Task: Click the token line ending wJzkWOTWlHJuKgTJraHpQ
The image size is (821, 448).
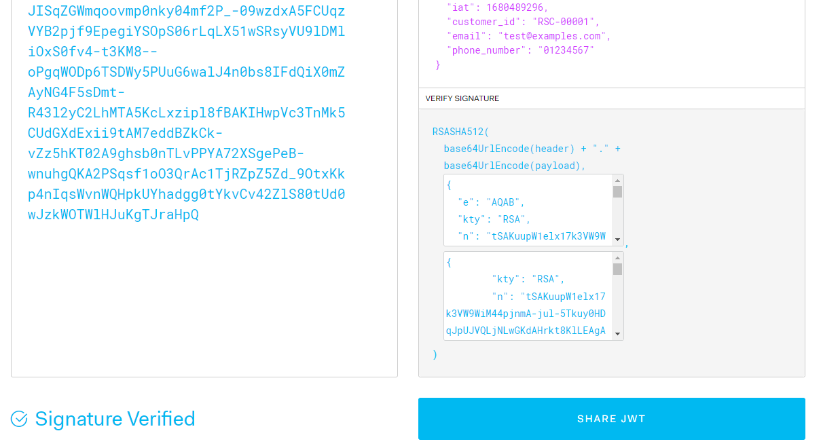Action: [113, 214]
